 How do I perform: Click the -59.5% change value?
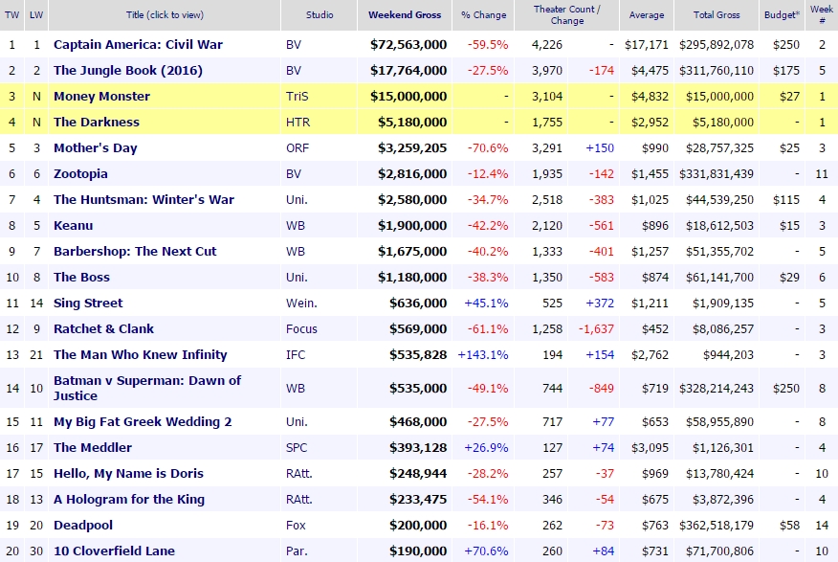coord(488,44)
